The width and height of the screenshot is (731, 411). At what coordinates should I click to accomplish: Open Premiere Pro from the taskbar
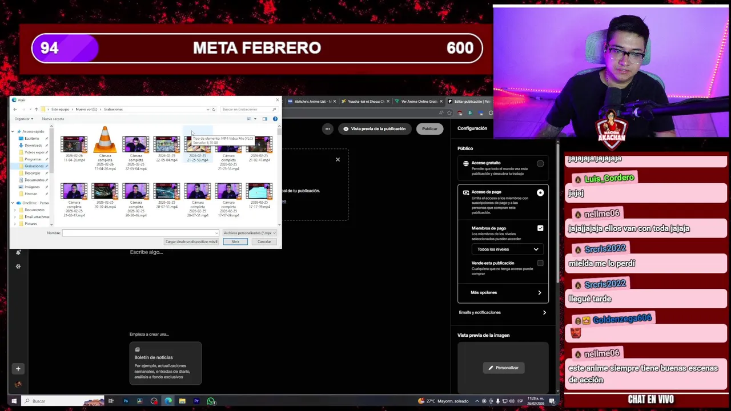tap(196, 401)
